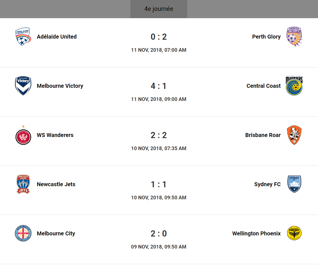The height and width of the screenshot is (265, 318).
Task: Click the Wellington Phoenix yellow logo
Action: click(x=294, y=233)
